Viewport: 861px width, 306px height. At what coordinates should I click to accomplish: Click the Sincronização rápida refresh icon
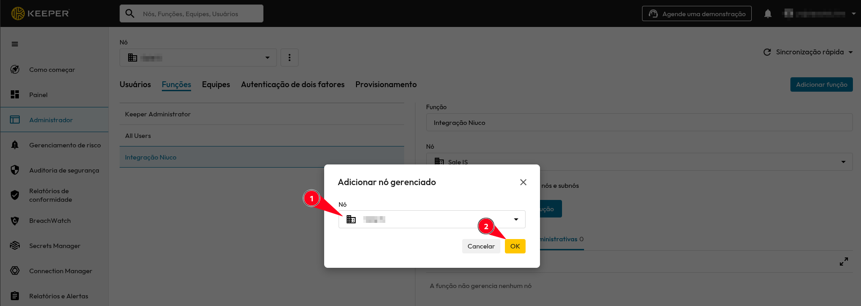(x=767, y=52)
